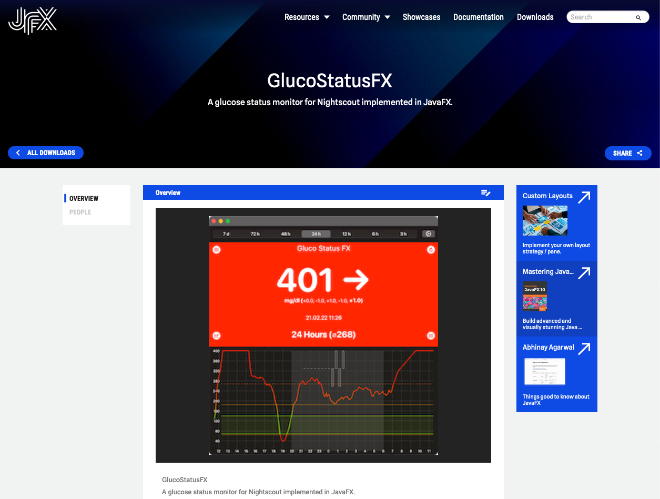Select the People sidebar item
660x499 pixels.
(80, 212)
